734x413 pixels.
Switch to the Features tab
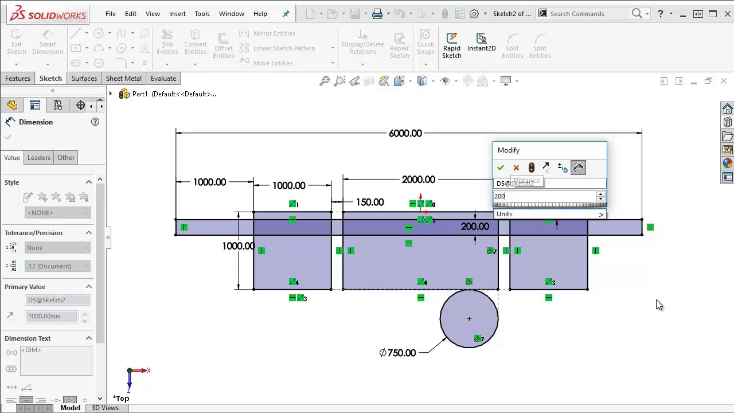click(18, 79)
